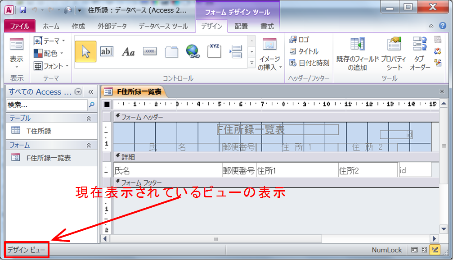Select the Detail (詳細) section bar

[x=276, y=157]
